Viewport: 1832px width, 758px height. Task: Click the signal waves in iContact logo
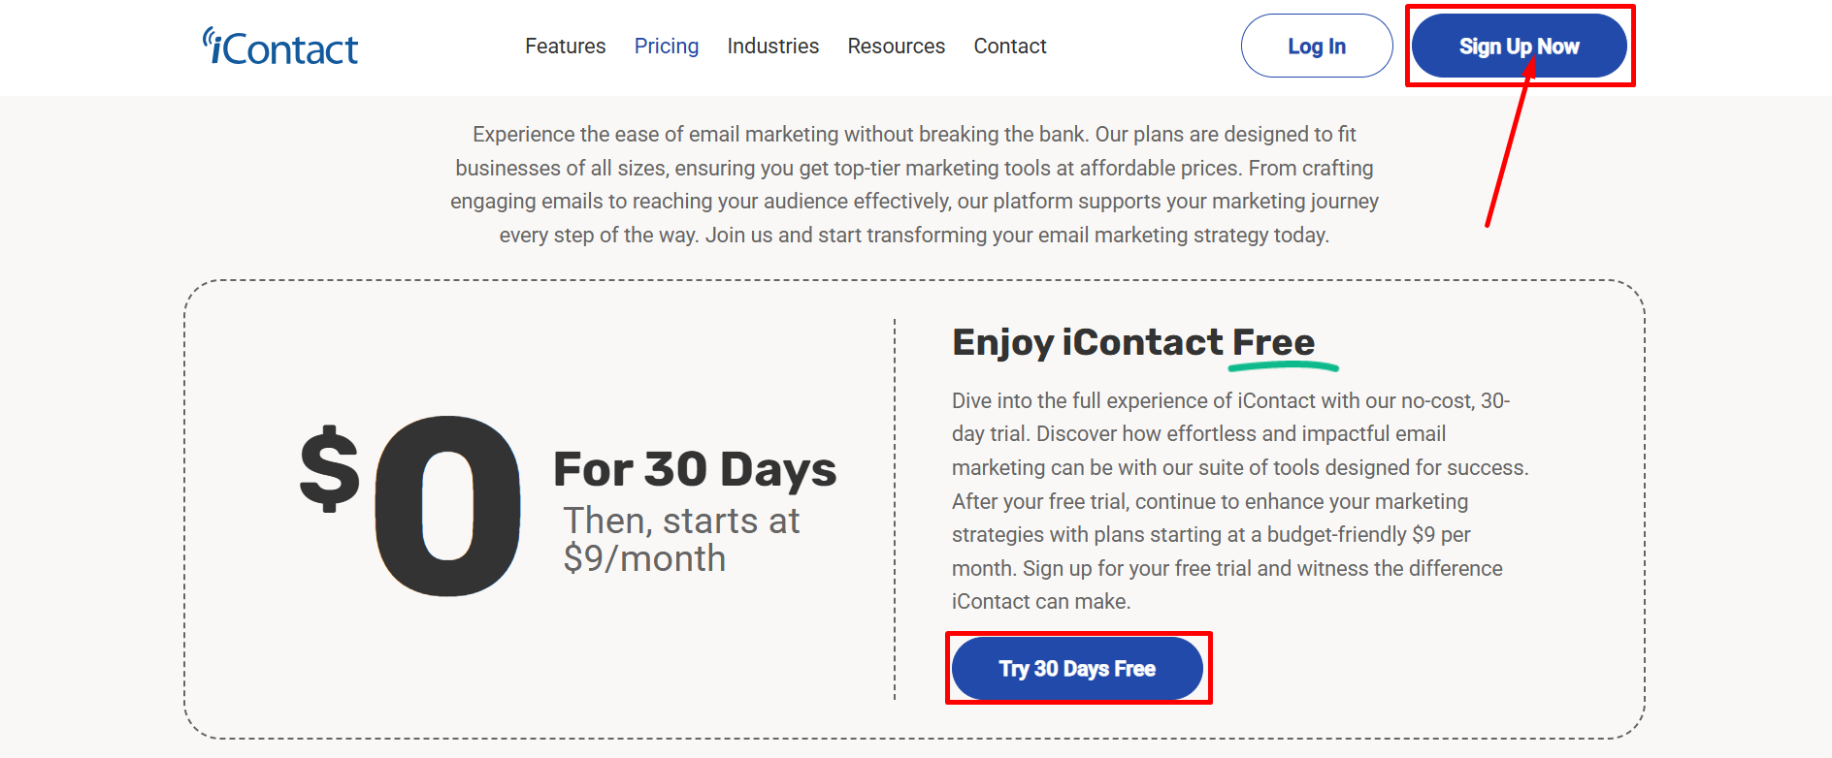208,37
